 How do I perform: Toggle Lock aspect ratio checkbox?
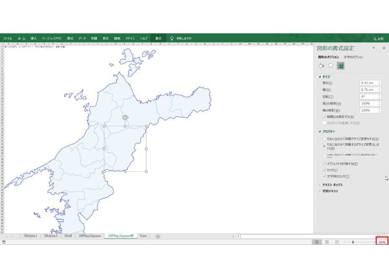click(324, 116)
